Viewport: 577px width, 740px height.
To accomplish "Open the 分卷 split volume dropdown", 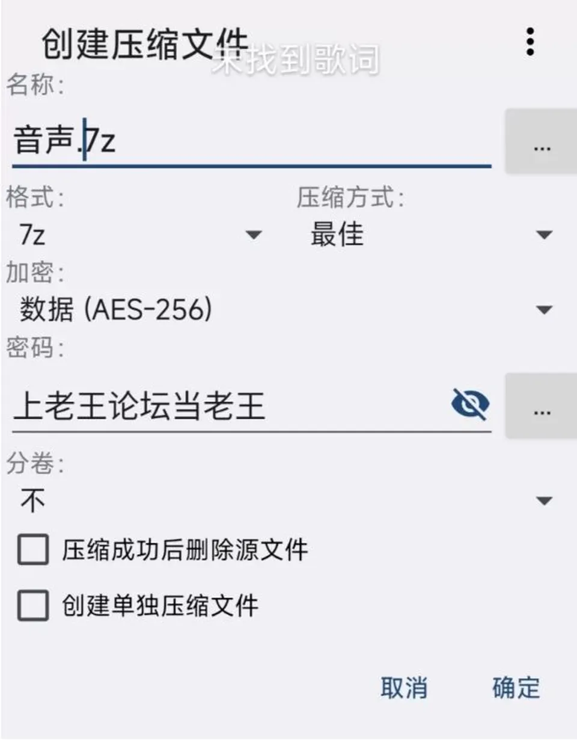I will [x=286, y=501].
